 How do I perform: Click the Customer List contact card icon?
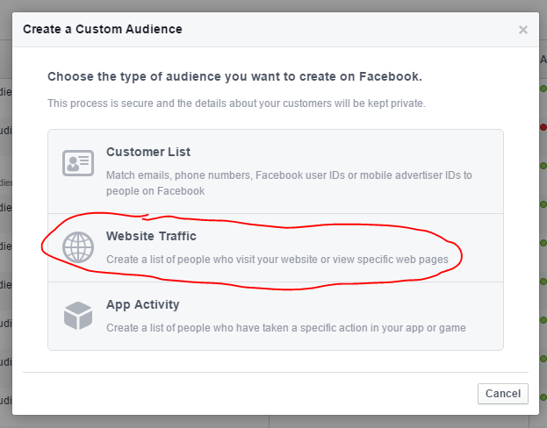[78, 163]
